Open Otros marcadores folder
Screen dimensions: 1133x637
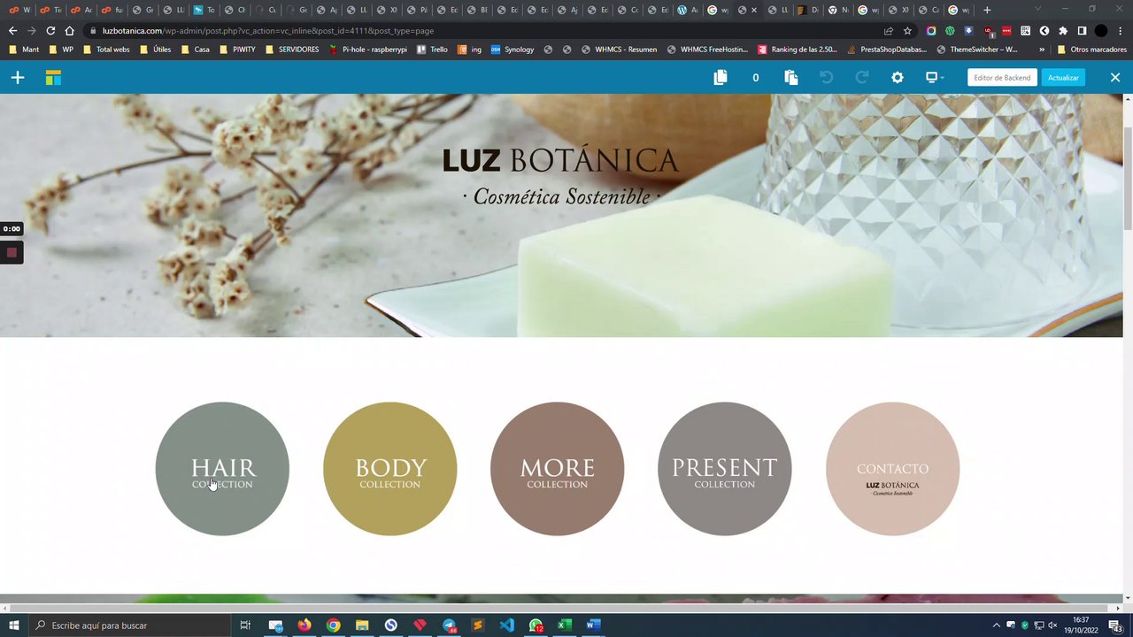click(1091, 50)
